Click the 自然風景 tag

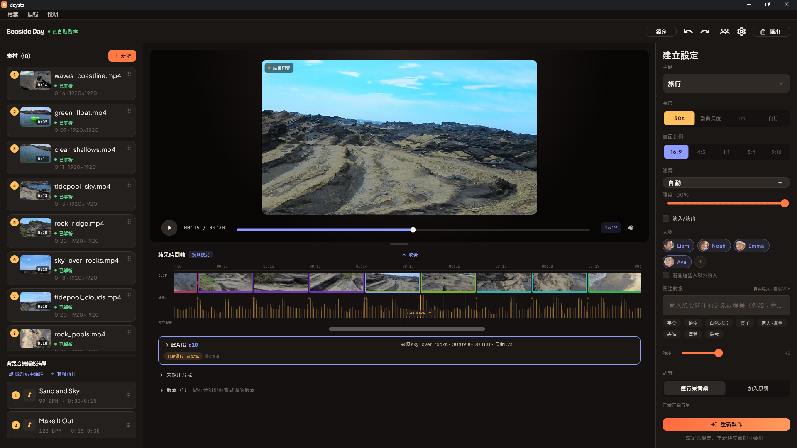(719, 323)
